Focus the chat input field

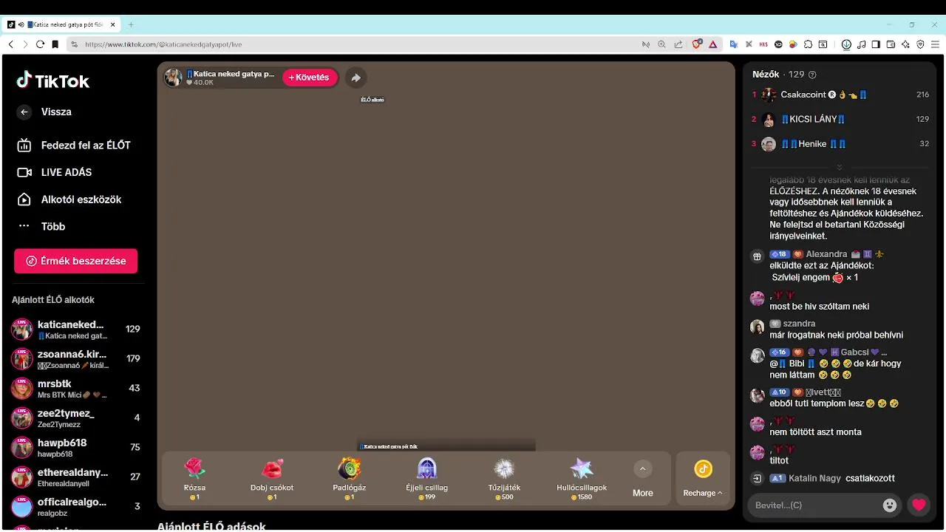pyautogui.click(x=813, y=505)
